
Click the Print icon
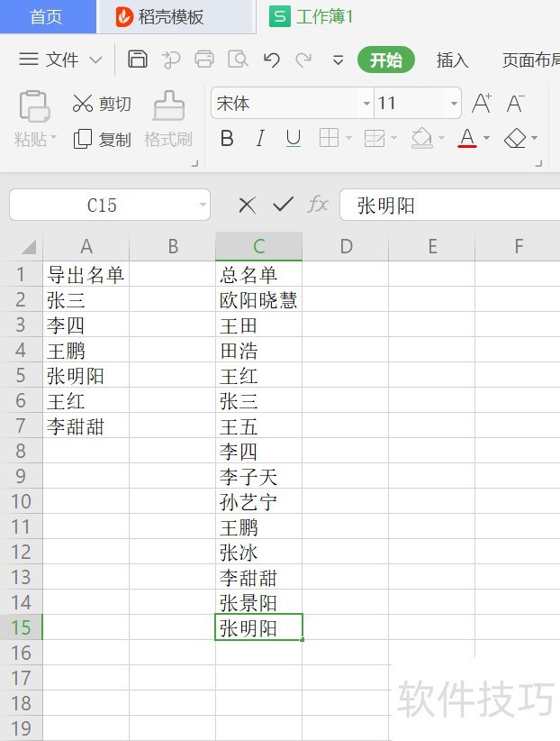[204, 59]
